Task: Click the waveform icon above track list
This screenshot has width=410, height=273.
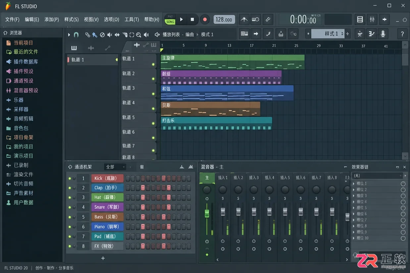Action: pos(91,48)
